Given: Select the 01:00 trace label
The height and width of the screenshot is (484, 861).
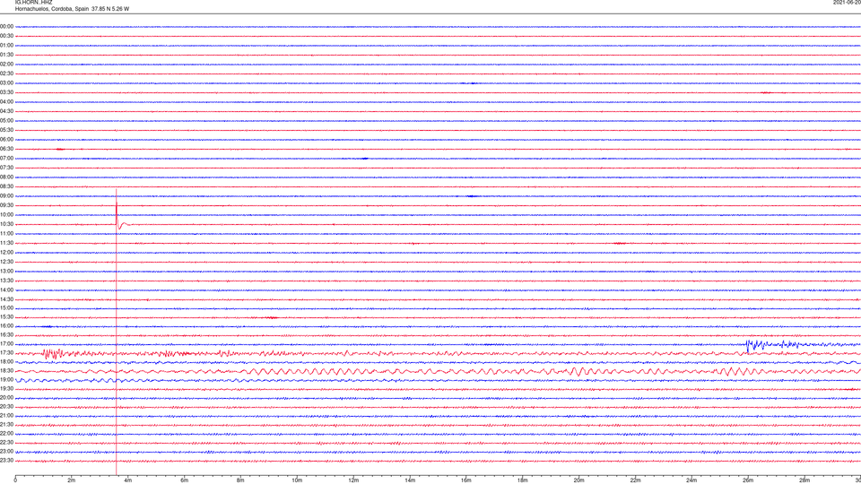Looking at the screenshot, I should pyautogui.click(x=6, y=46).
